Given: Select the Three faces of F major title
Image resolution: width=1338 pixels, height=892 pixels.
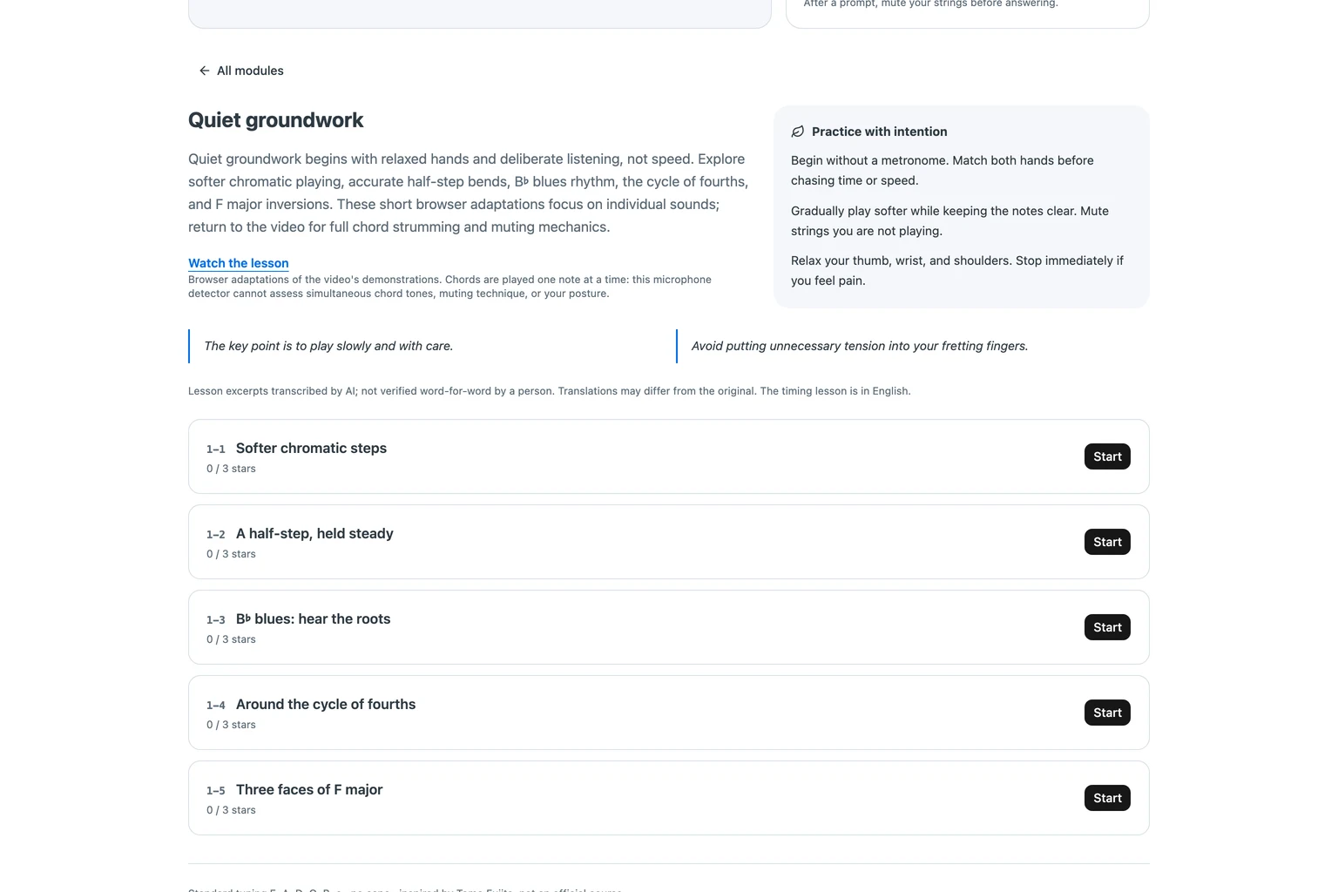Looking at the screenshot, I should pyautogui.click(x=309, y=789).
